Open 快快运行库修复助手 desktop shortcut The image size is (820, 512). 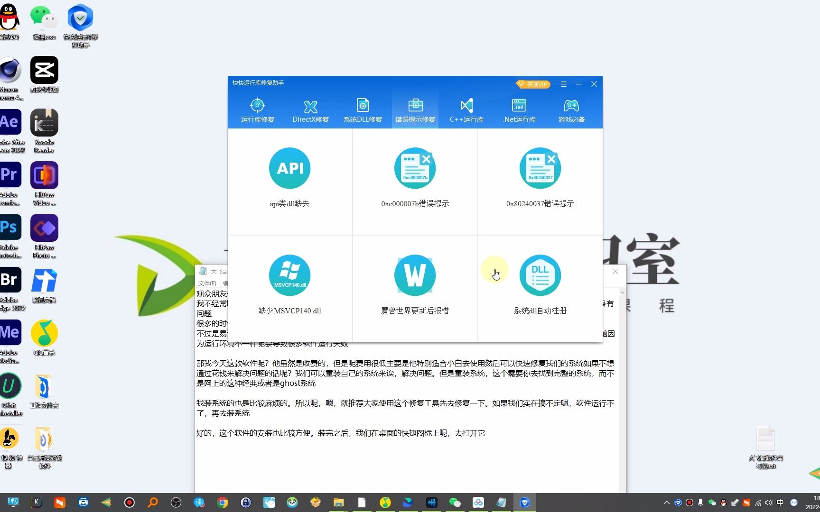coord(81,25)
